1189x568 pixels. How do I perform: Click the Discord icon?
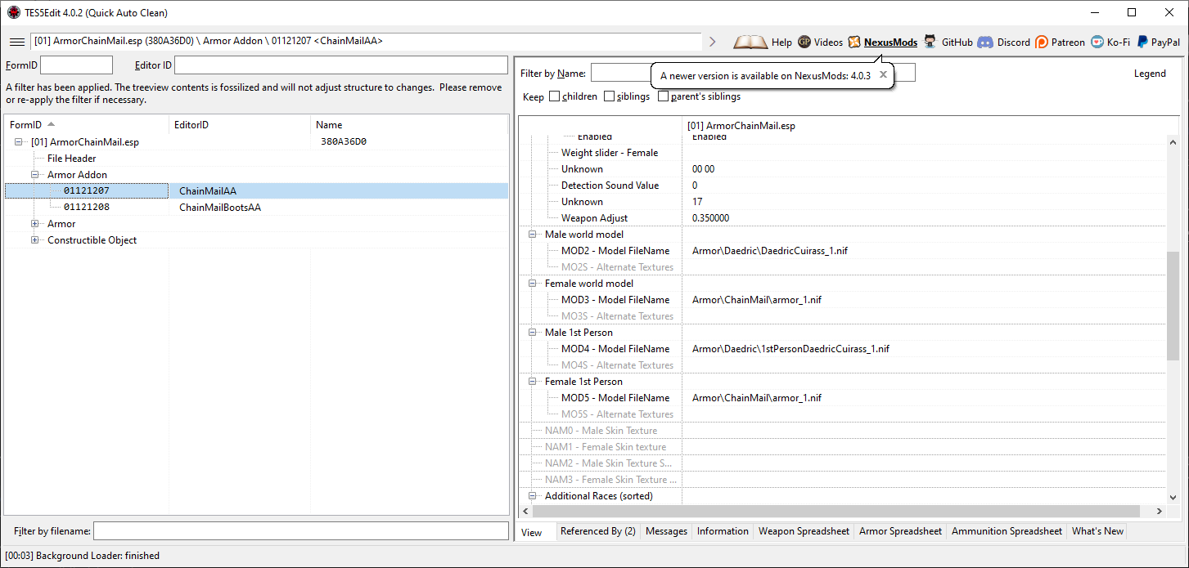pos(985,42)
